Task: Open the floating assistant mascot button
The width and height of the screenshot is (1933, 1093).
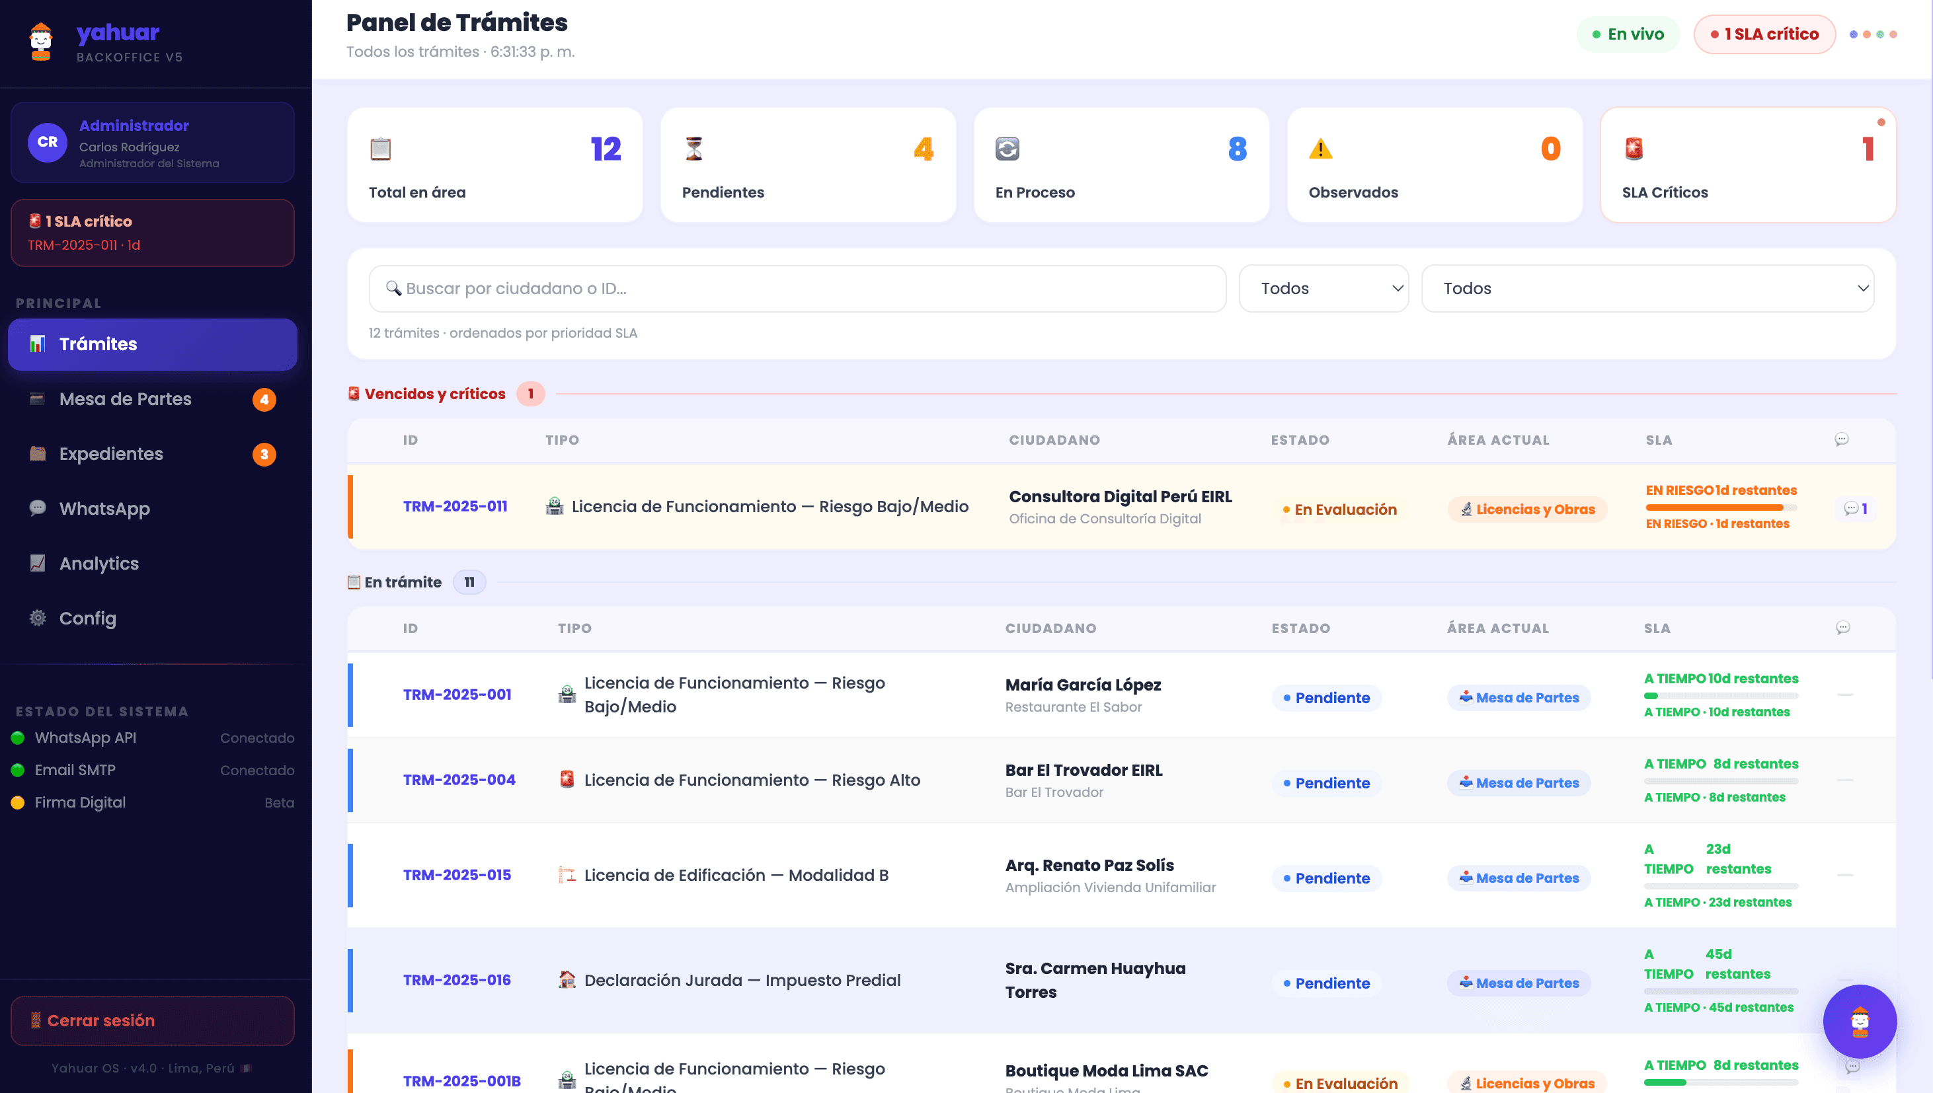Action: coord(1860,1021)
